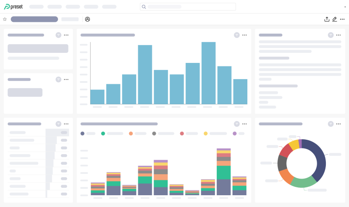Click filter icon on the top-right text card
This screenshot has height=207, width=349.
coord(331,35)
